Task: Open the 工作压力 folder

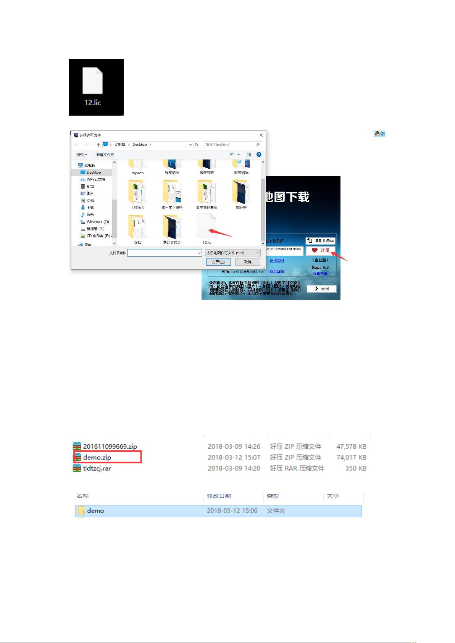Action: (x=137, y=195)
